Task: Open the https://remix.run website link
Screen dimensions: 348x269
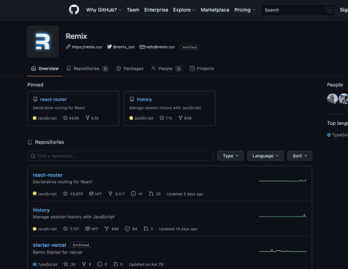Action: click(x=87, y=47)
